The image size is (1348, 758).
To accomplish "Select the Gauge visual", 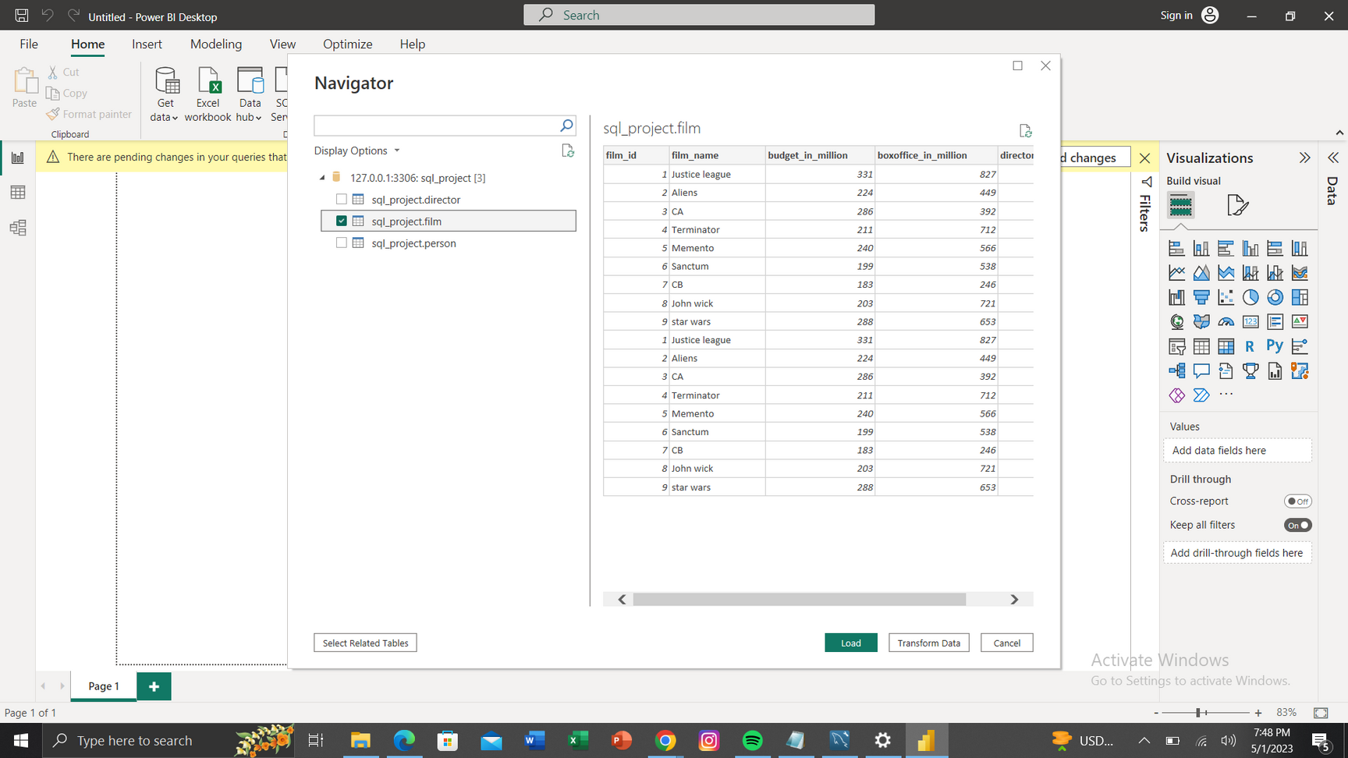I will click(1226, 321).
